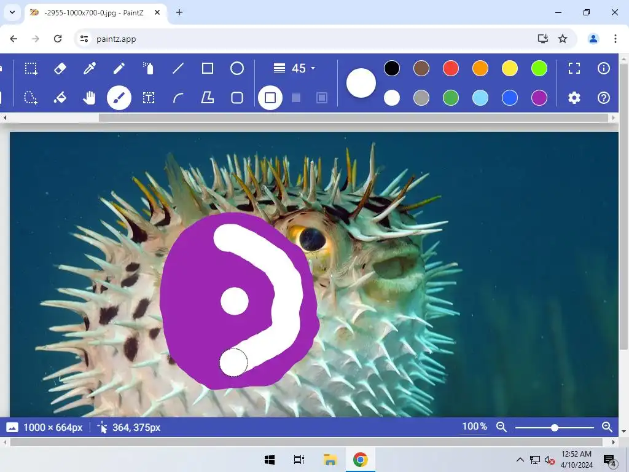
Task: Select the Text tool
Action: pyautogui.click(x=149, y=98)
